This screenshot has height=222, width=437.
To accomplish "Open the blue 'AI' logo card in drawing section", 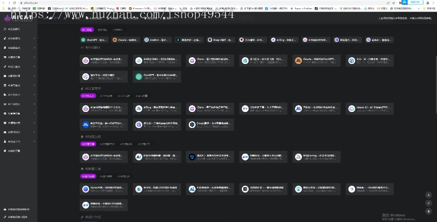I will (x=157, y=157).
